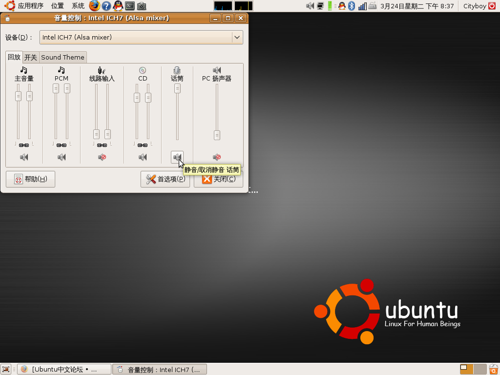Click the QQ penguin tray icon
The width and height of the screenshot is (500, 375).
pos(342,6)
